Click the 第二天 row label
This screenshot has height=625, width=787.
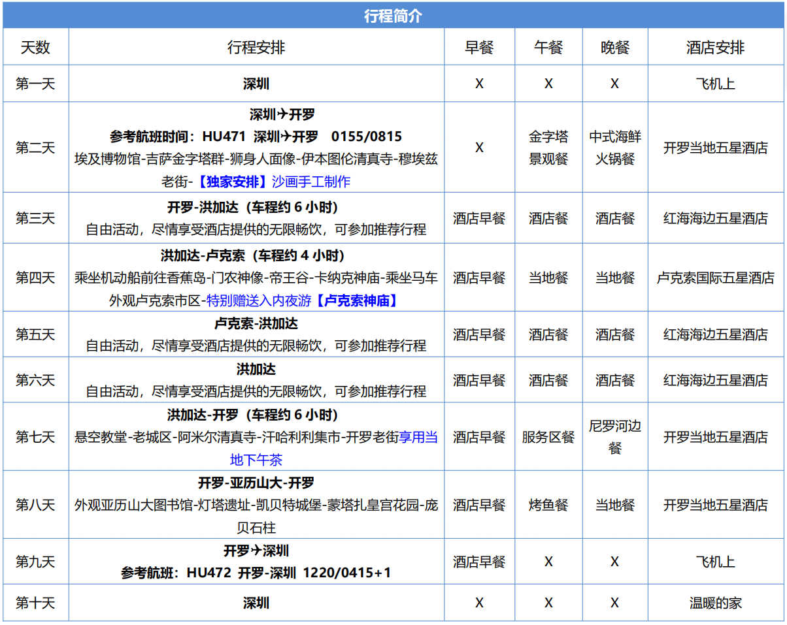point(35,148)
